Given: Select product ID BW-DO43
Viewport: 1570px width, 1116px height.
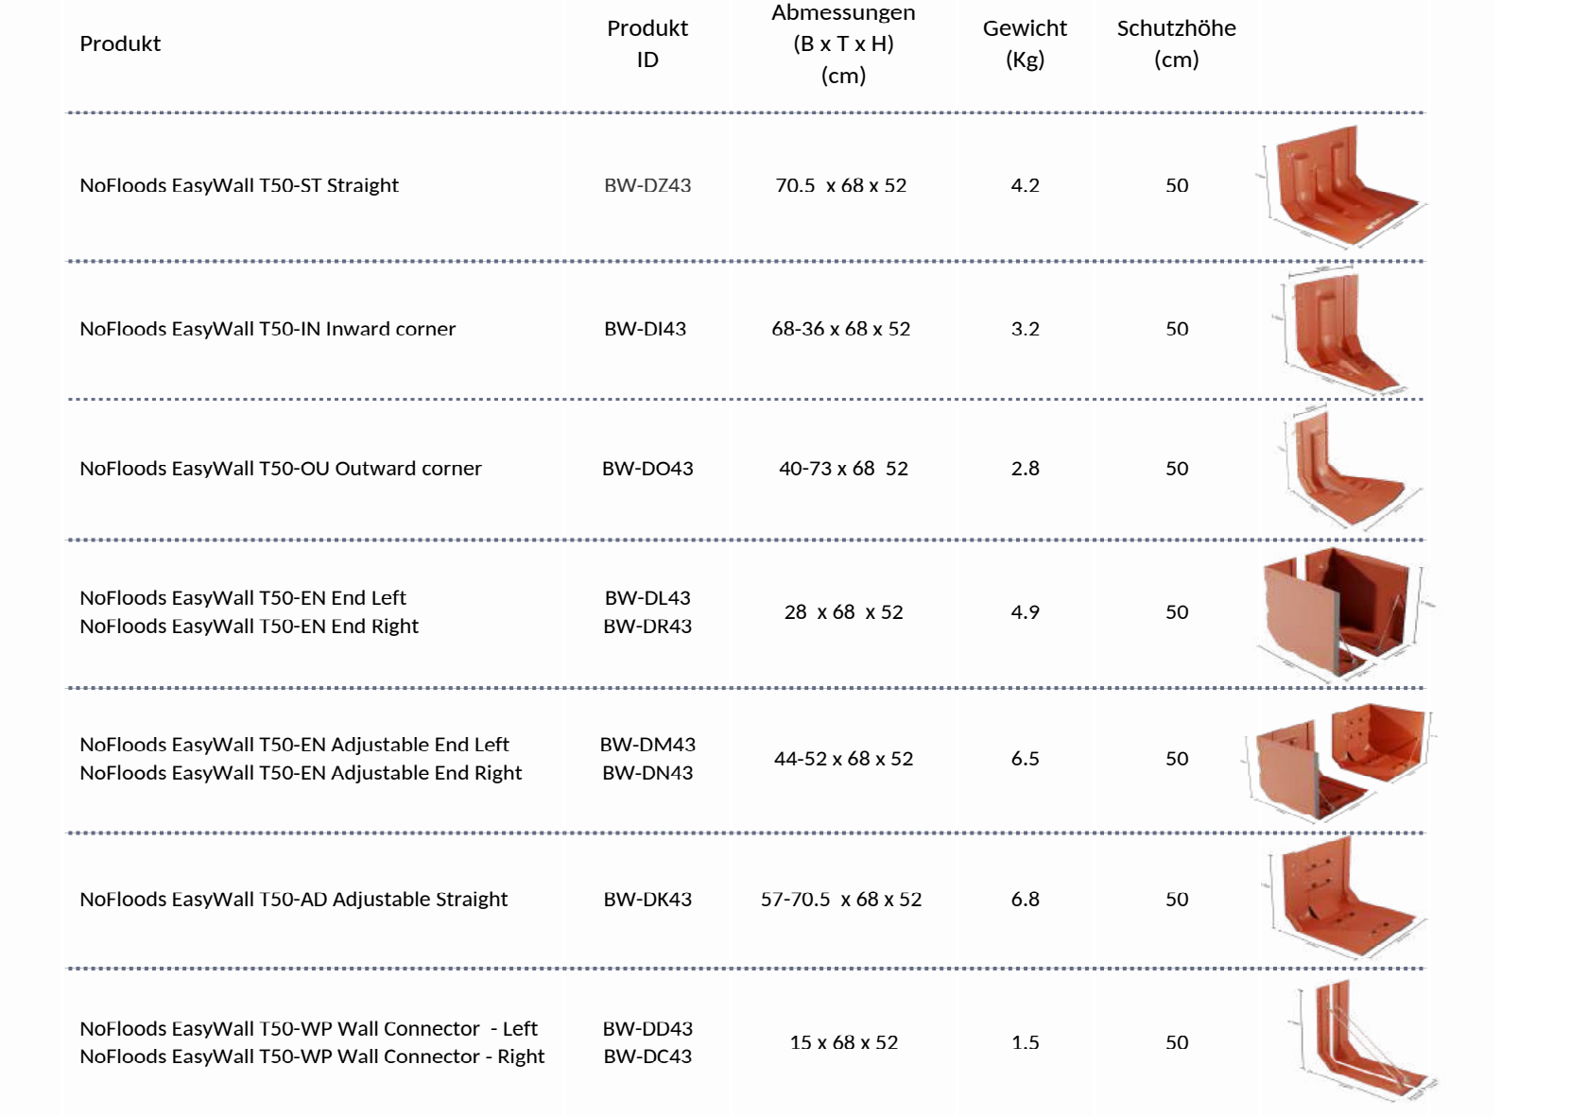Looking at the screenshot, I should (647, 469).
